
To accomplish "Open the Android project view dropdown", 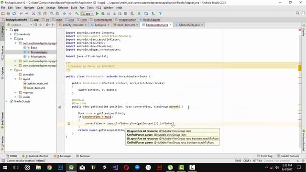I will pos(20,25).
